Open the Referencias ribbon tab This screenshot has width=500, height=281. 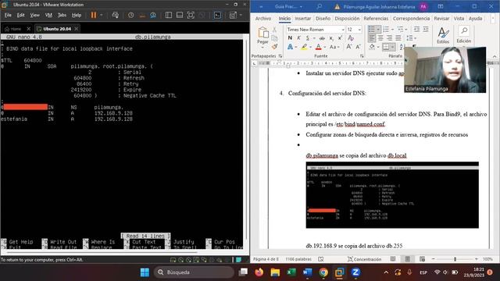[x=376, y=19]
